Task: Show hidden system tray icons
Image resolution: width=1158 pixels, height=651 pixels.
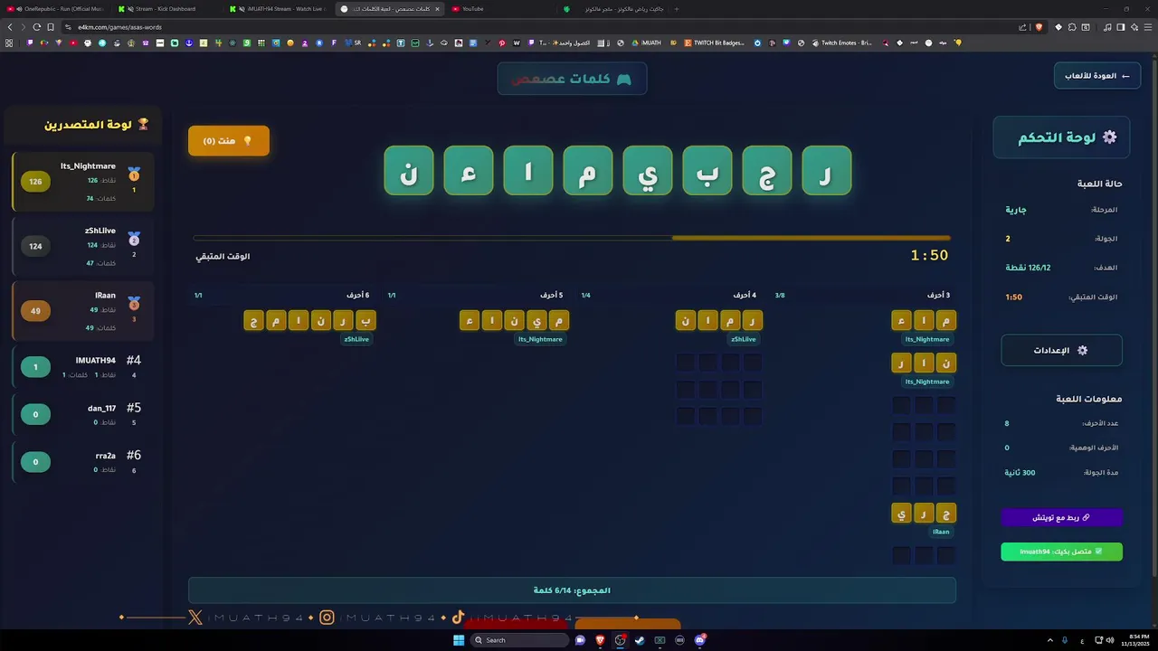Action: (x=1049, y=640)
